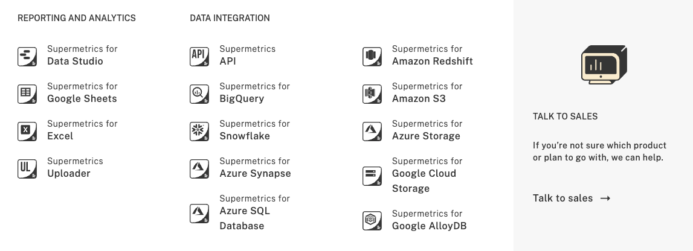Click the Amazon S3 icon
The width and height of the screenshot is (693, 251).
tap(372, 94)
